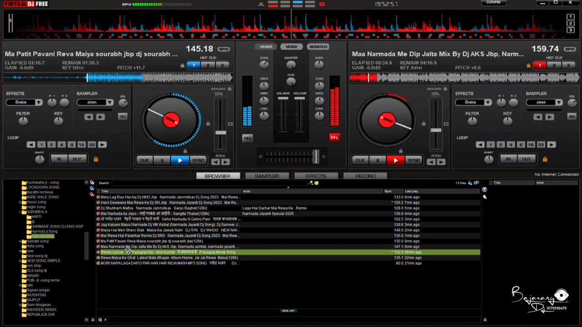Click the orange loop lock on right deck
The image size is (582, 327).
point(545,159)
